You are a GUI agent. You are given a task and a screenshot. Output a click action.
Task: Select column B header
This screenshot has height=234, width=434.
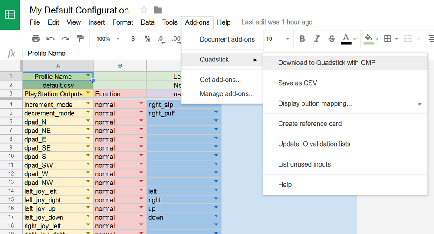(x=120, y=66)
